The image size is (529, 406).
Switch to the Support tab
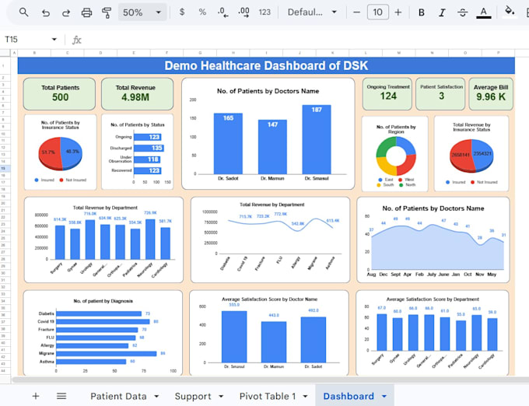(193, 396)
